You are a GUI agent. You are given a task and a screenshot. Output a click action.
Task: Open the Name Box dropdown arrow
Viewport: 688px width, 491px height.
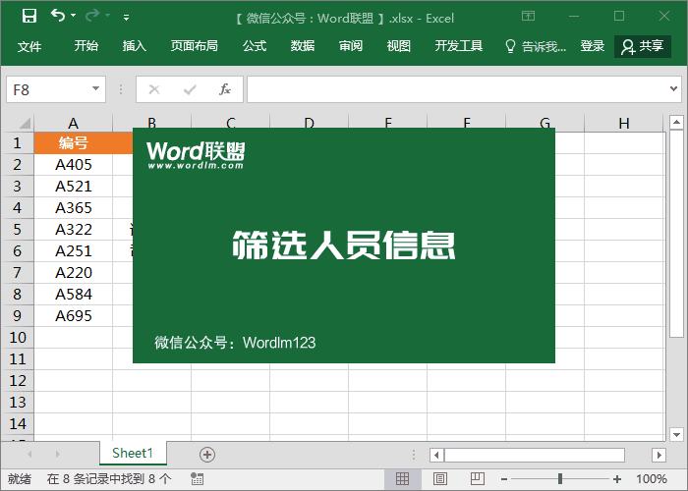pyautogui.click(x=96, y=89)
